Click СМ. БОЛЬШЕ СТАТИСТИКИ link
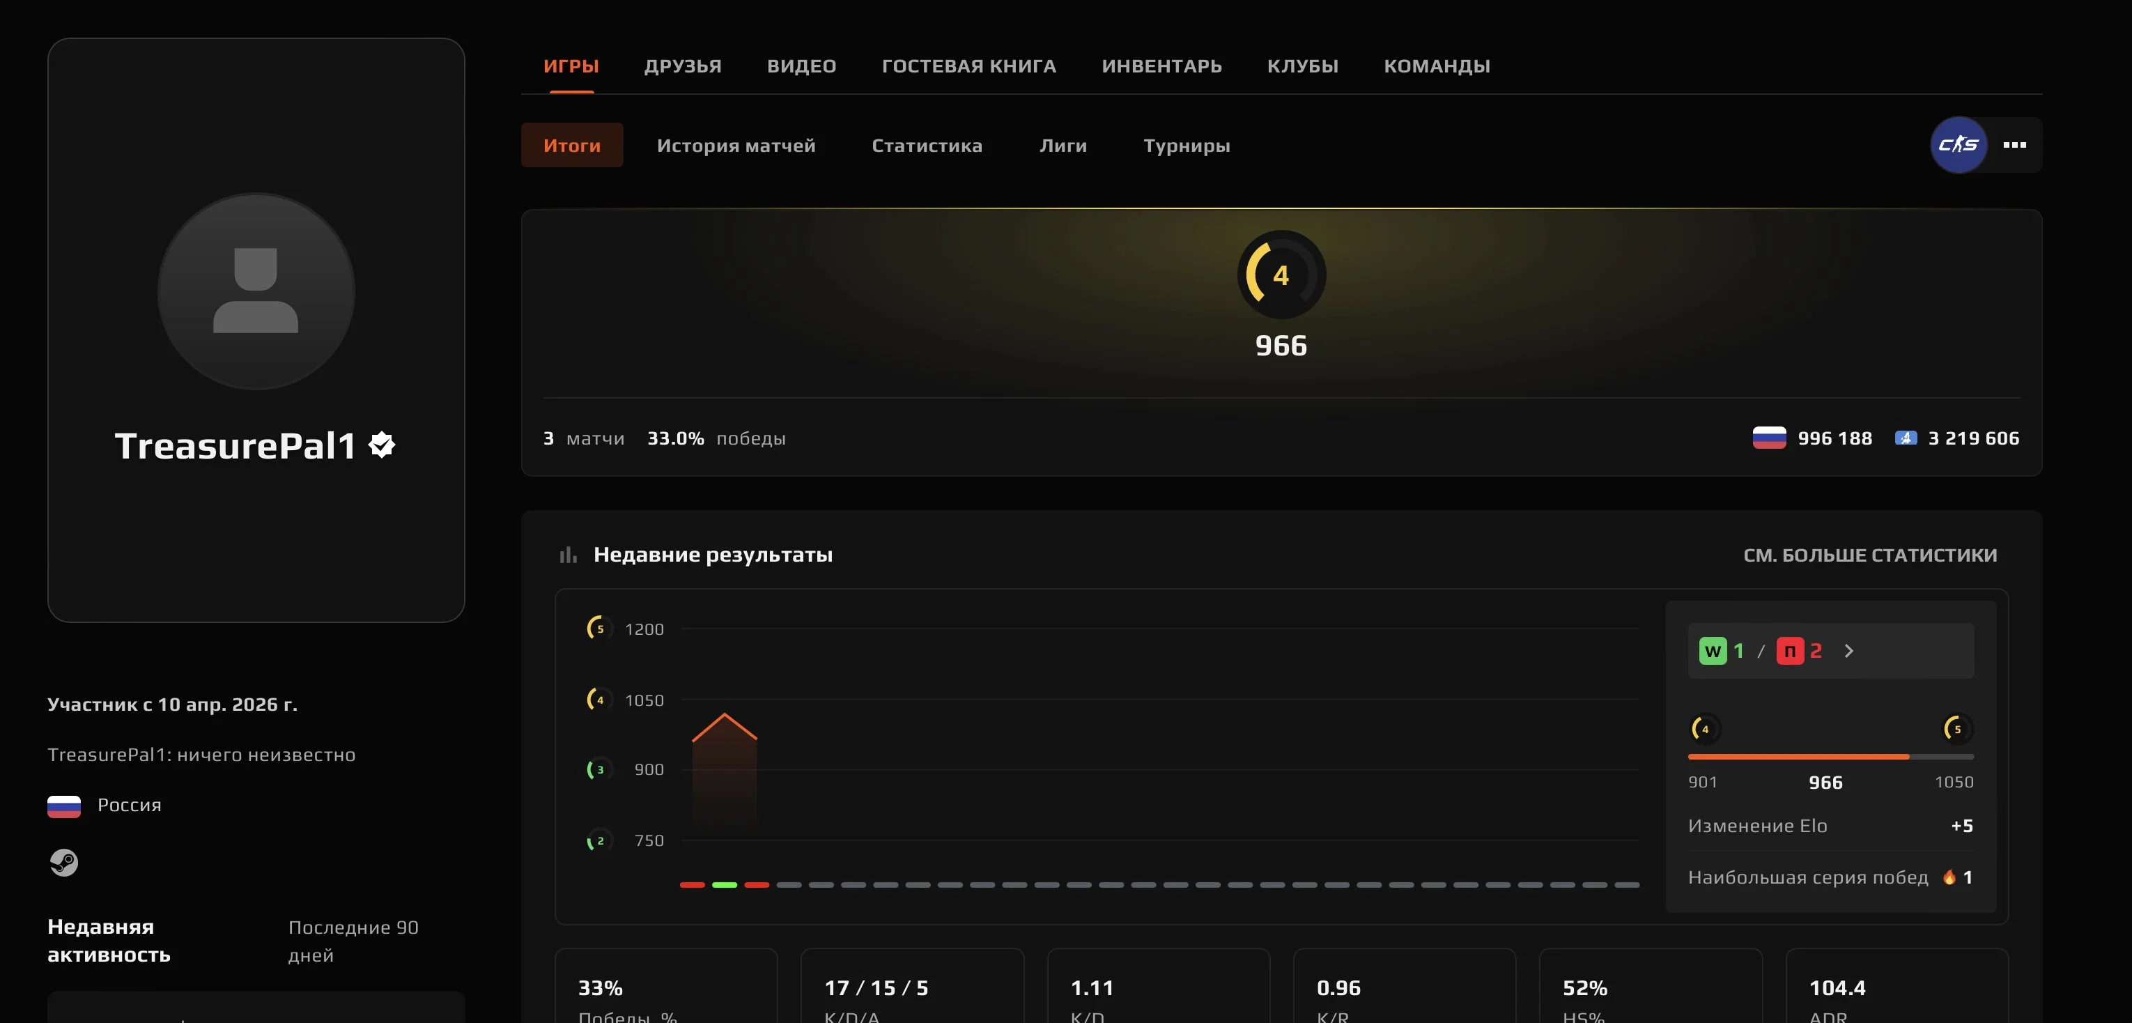Image resolution: width=2132 pixels, height=1023 pixels. tap(1869, 555)
